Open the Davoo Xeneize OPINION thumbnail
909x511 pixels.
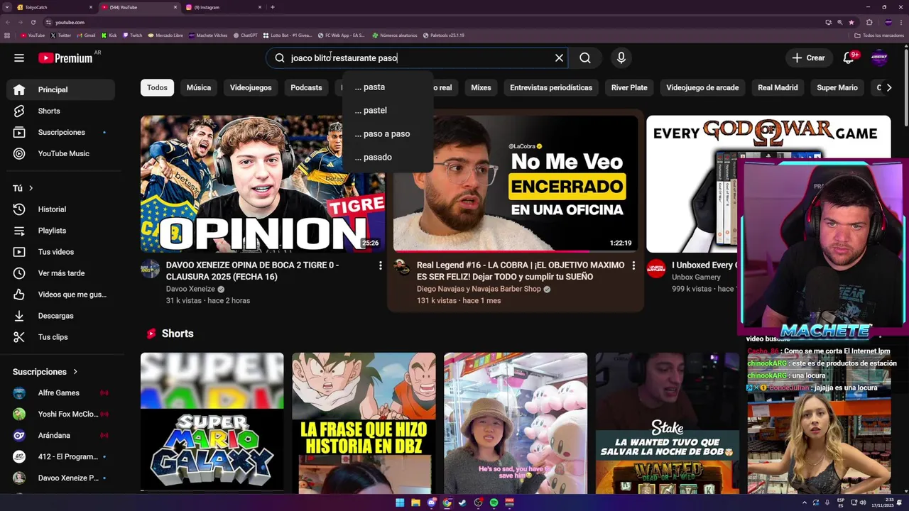click(x=263, y=184)
